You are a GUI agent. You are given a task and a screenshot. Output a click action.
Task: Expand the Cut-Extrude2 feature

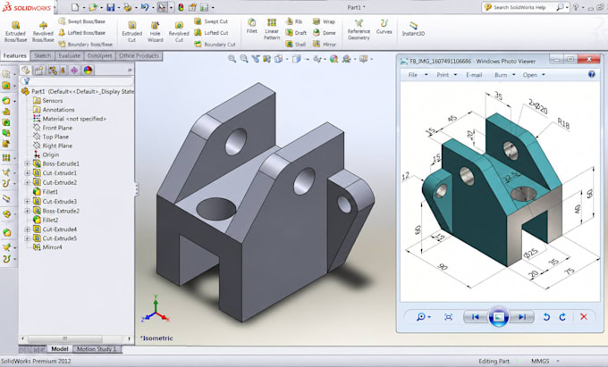27,182
